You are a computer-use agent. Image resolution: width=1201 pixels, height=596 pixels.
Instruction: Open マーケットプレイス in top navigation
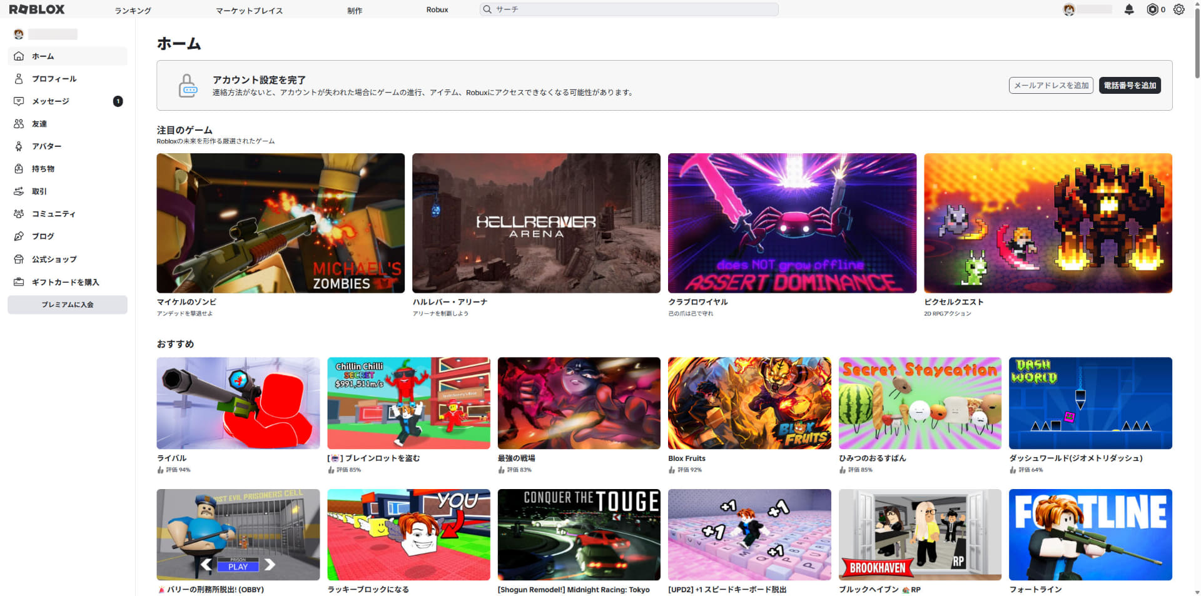(x=249, y=10)
